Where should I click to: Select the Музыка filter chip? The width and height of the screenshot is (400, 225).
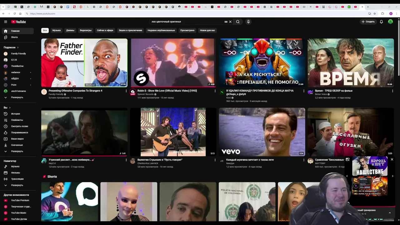point(57,30)
